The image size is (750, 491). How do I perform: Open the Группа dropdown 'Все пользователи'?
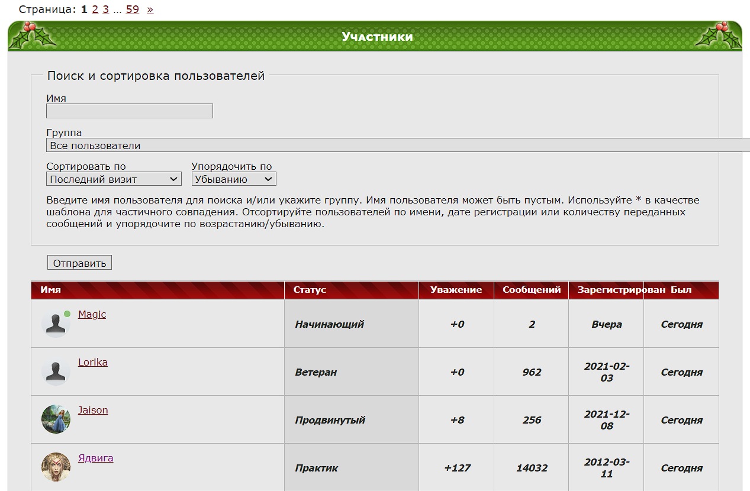(398, 146)
